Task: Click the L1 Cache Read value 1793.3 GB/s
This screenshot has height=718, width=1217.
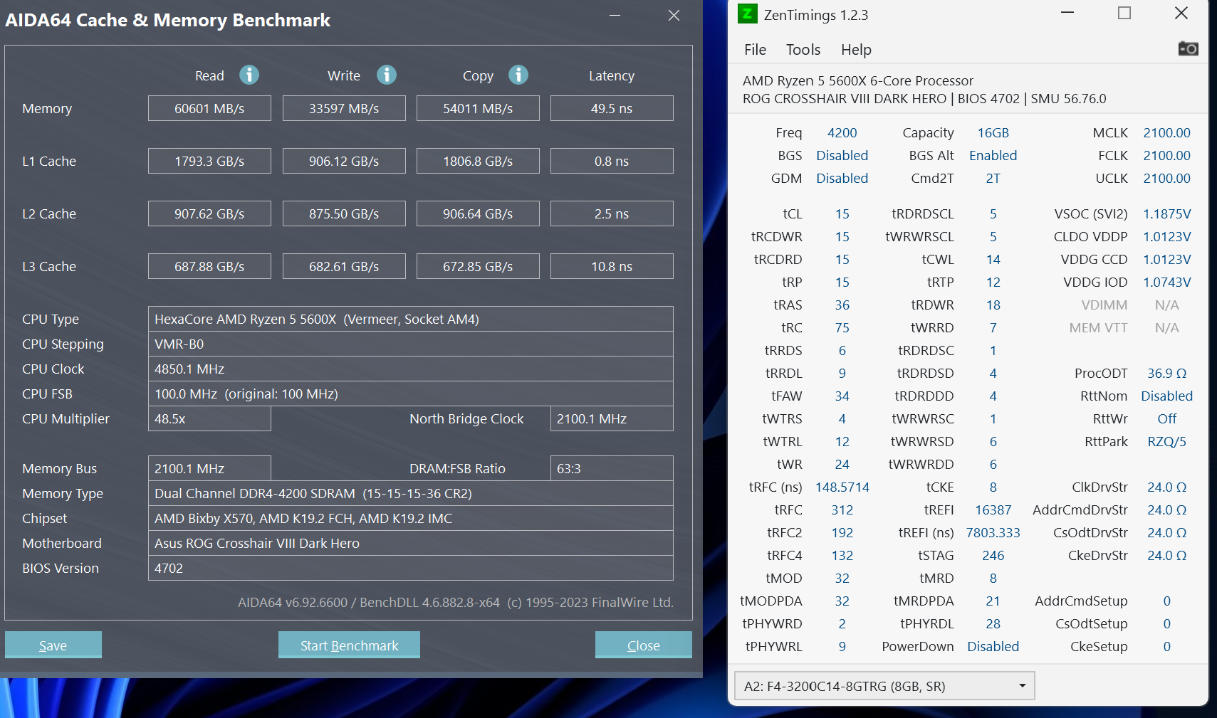Action: click(209, 161)
